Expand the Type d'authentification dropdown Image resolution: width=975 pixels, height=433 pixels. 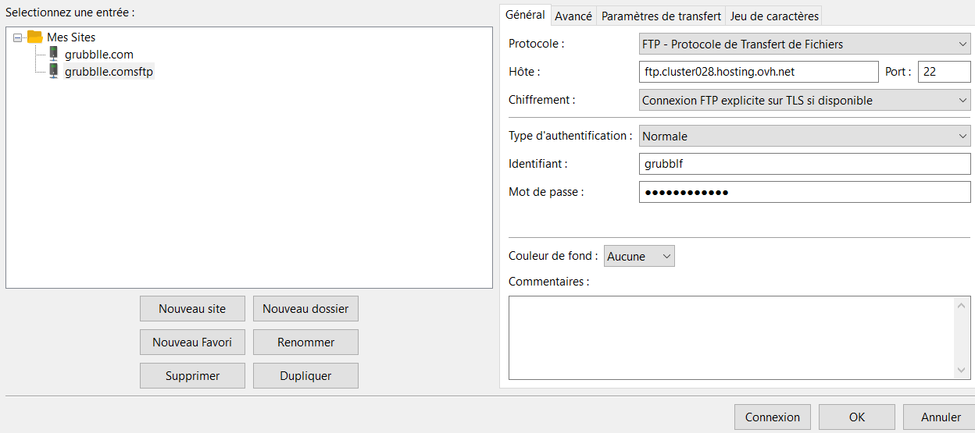(804, 137)
